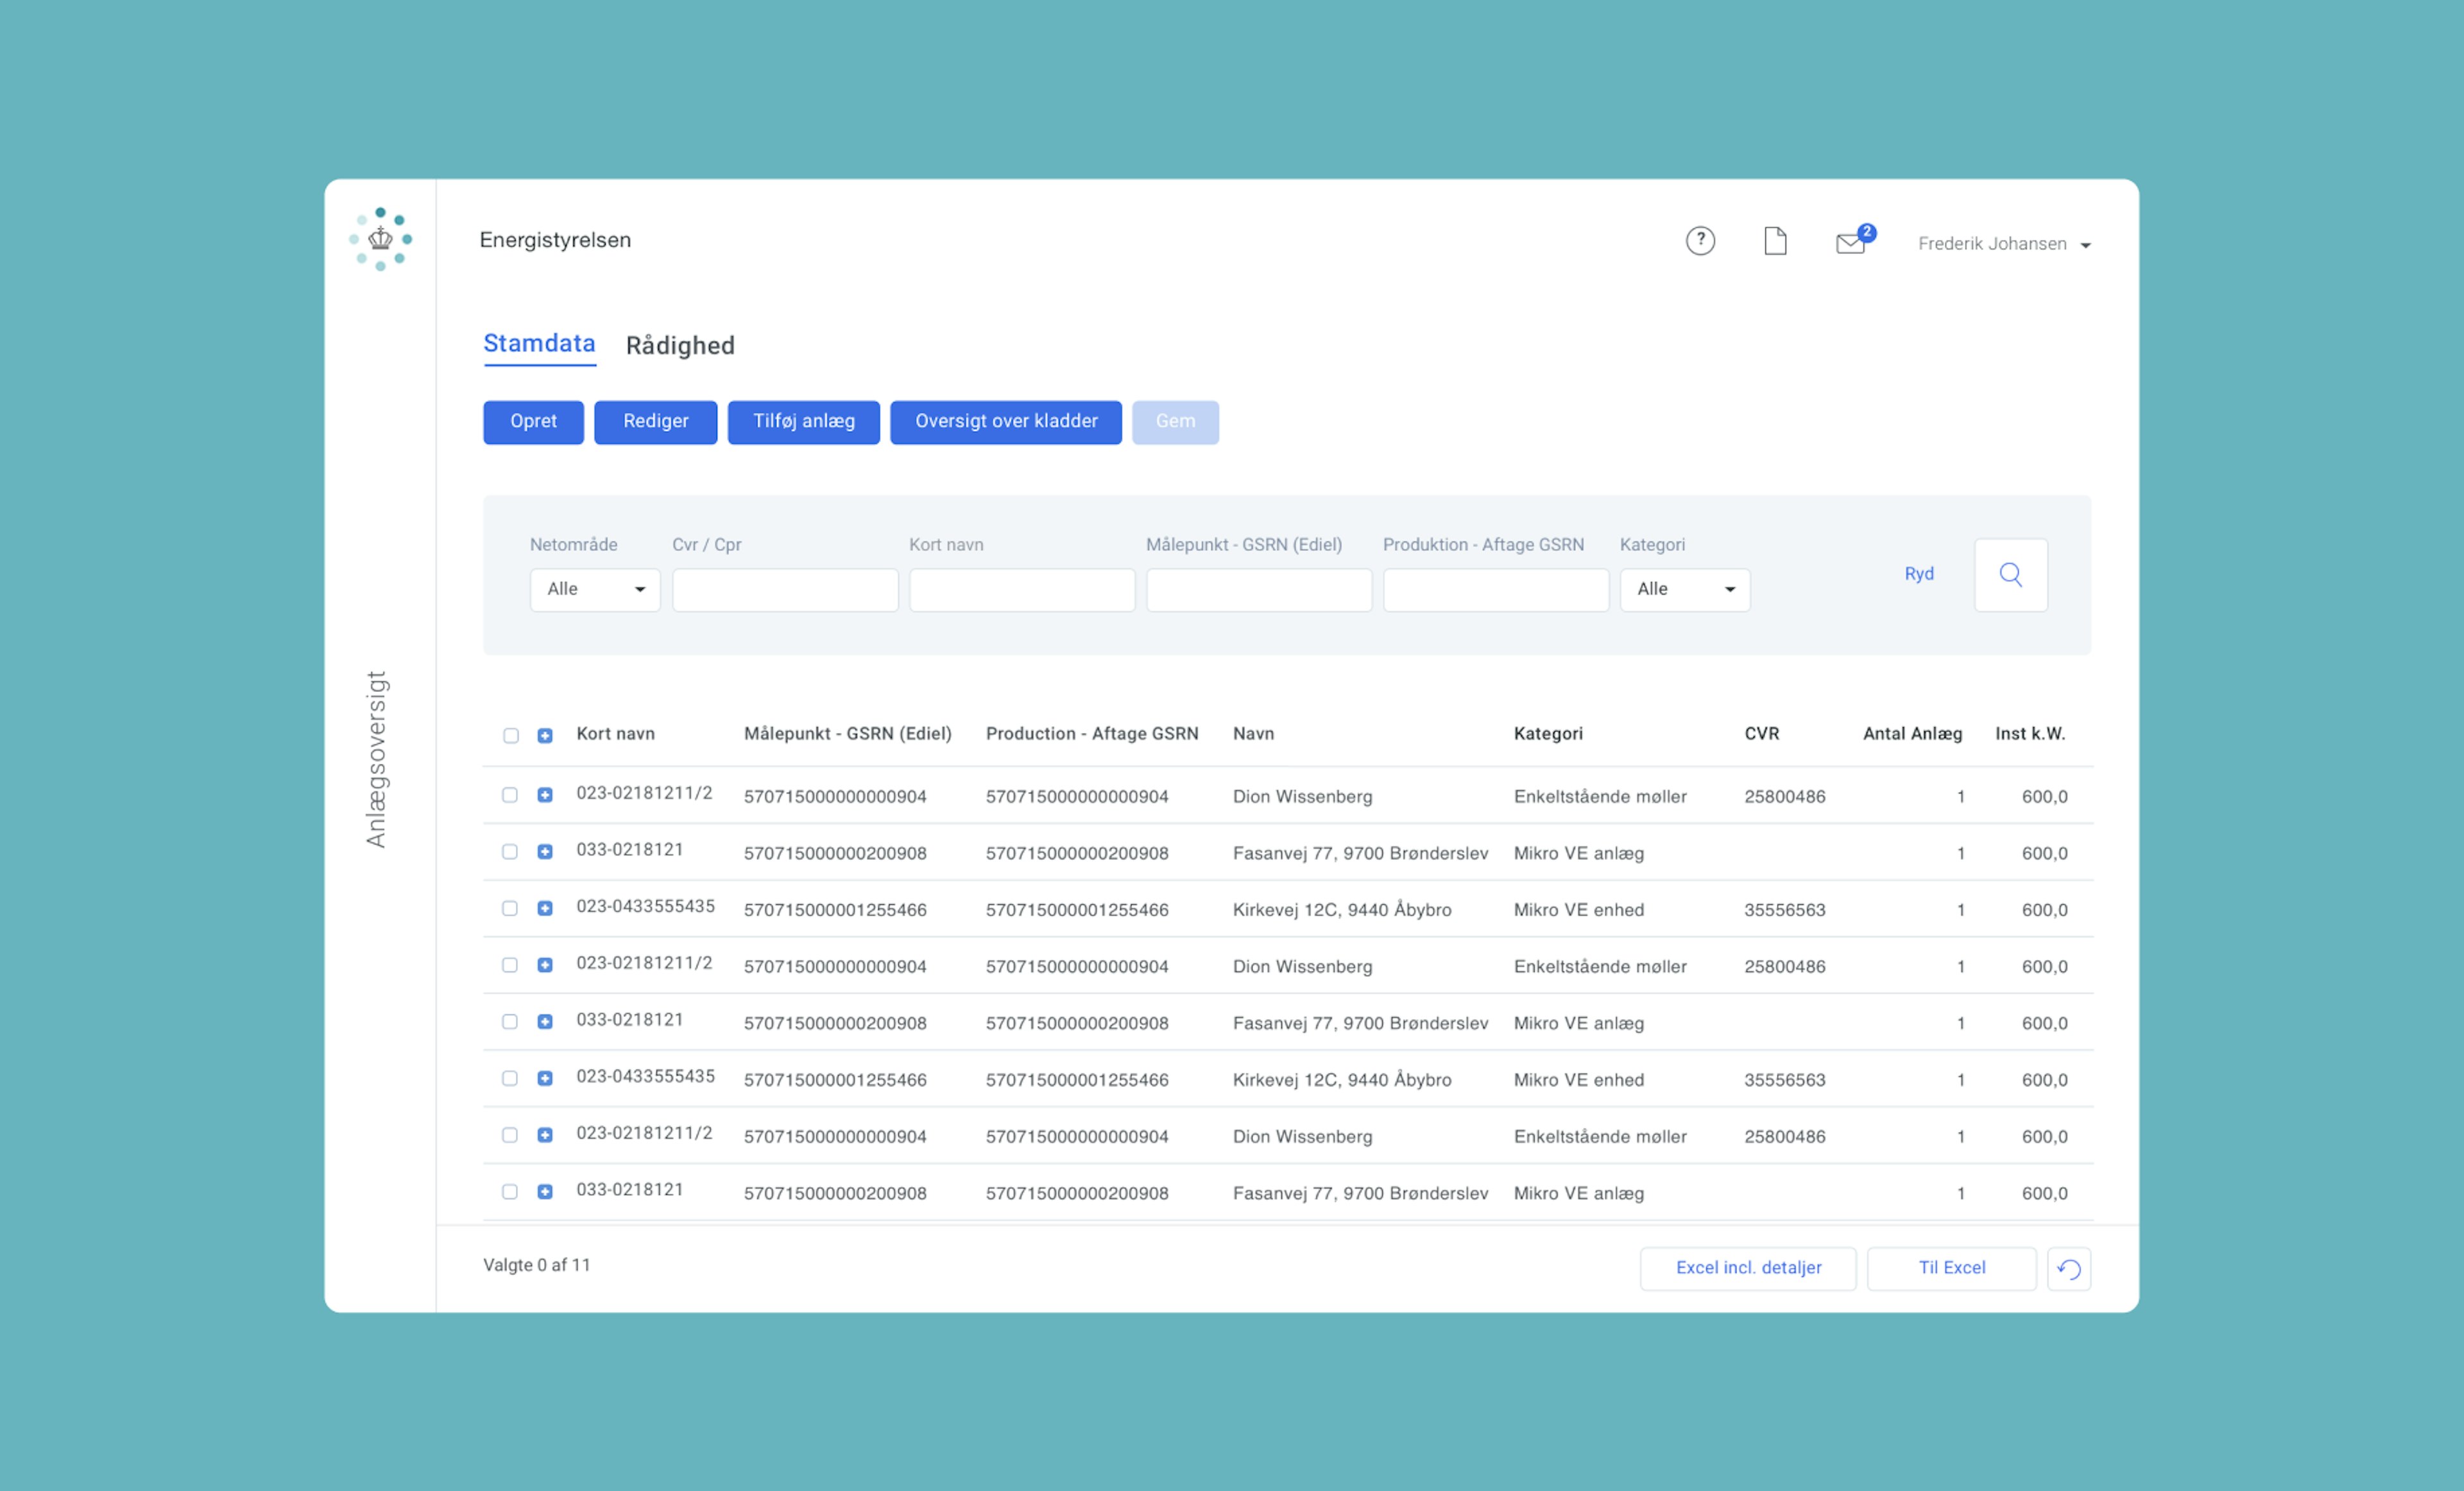Select the Stamdata tab
Screen dimensions: 2464x1491
point(539,344)
